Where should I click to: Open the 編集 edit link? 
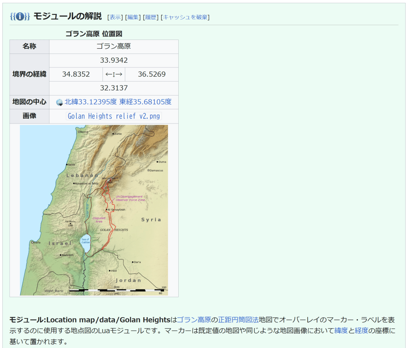click(x=133, y=17)
